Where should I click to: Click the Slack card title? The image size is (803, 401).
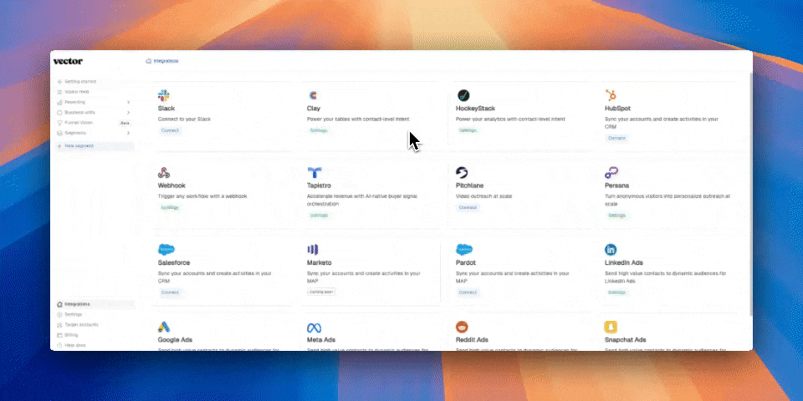click(x=166, y=109)
